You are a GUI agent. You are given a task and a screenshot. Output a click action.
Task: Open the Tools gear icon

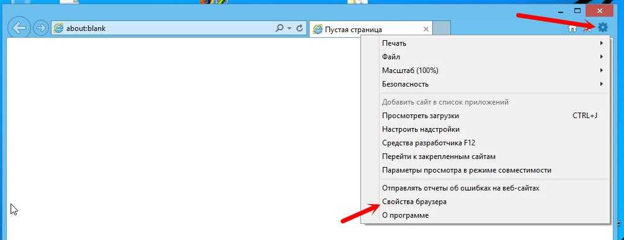click(603, 27)
